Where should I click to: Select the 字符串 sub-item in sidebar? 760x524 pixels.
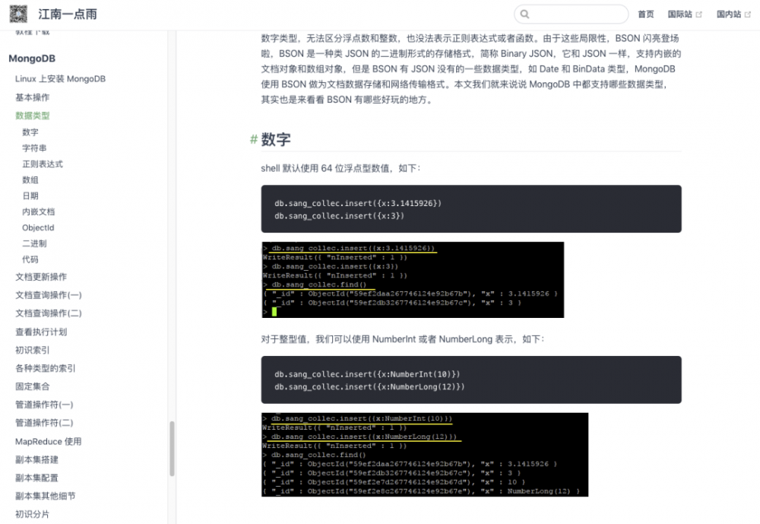coord(34,148)
